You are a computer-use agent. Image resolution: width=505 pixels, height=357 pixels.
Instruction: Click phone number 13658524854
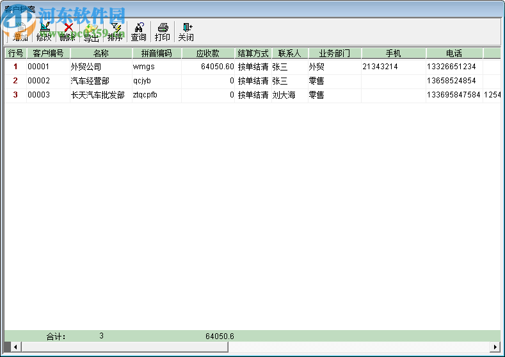pos(451,81)
